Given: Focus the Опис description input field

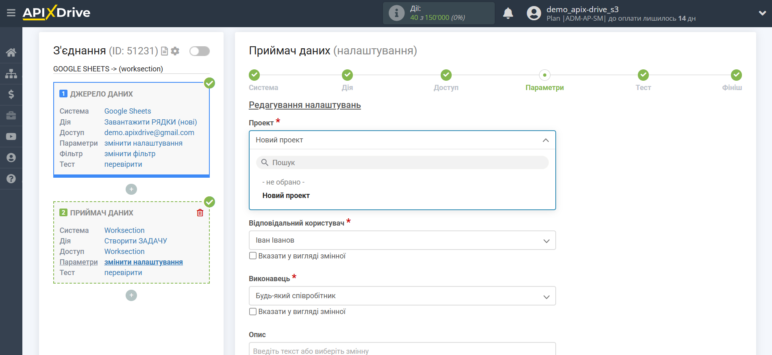Looking at the screenshot, I should (x=402, y=349).
